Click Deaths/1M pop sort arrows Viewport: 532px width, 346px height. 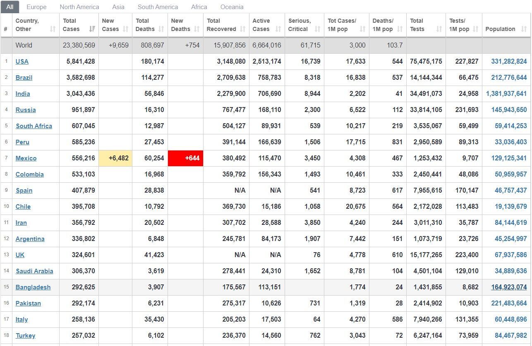tap(400, 29)
